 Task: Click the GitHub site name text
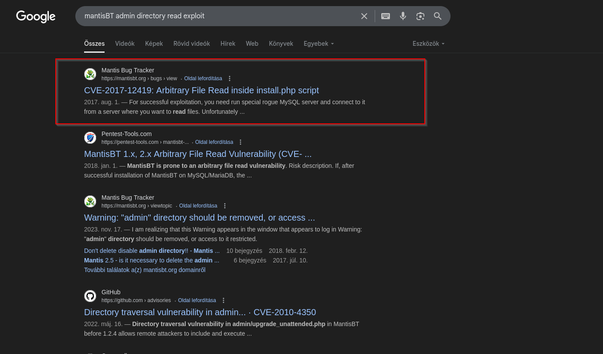point(111,292)
